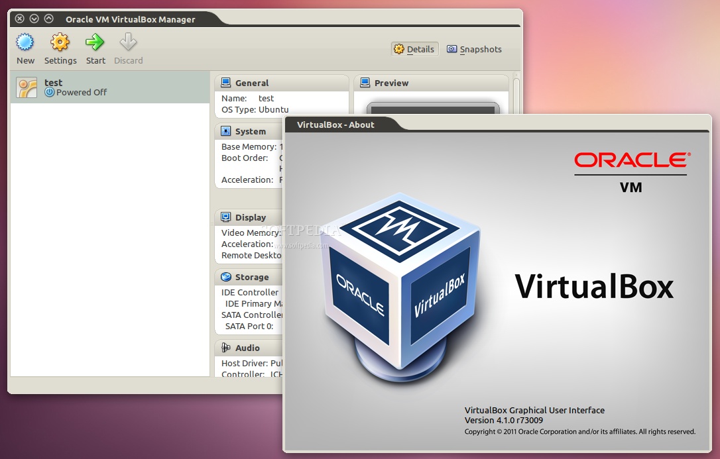The width and height of the screenshot is (720, 459).
Task: Click the System section chip icon
Action: coord(225,131)
